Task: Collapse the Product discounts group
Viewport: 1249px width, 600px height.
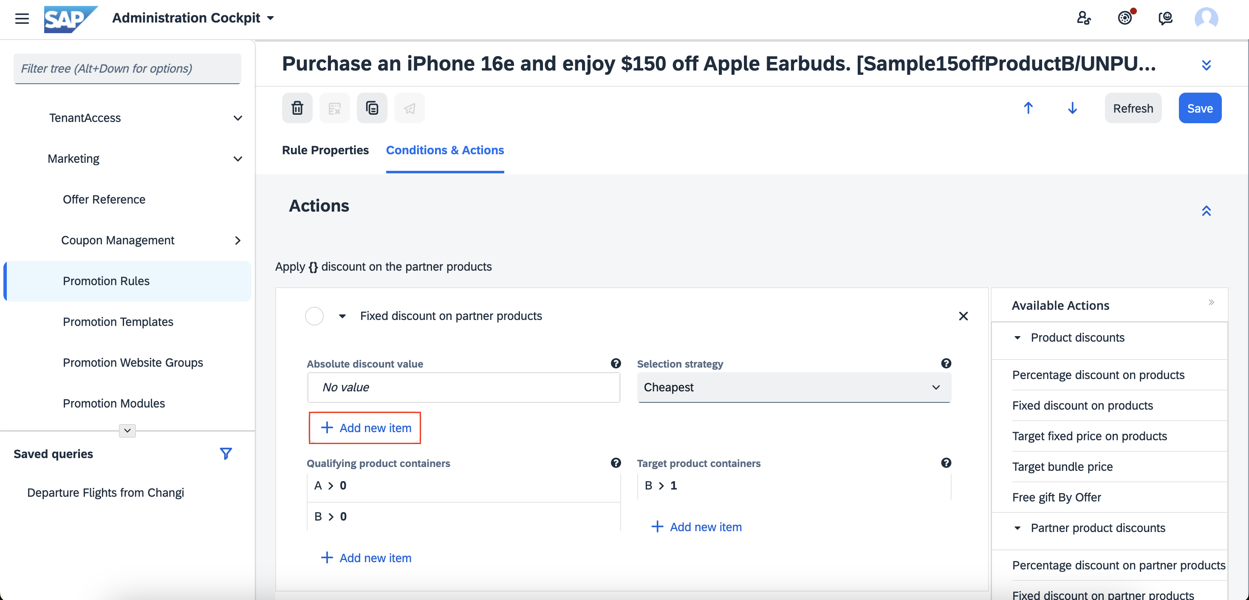Action: 1017,337
